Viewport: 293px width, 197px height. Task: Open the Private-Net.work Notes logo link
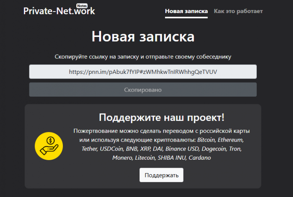pyautogui.click(x=59, y=10)
